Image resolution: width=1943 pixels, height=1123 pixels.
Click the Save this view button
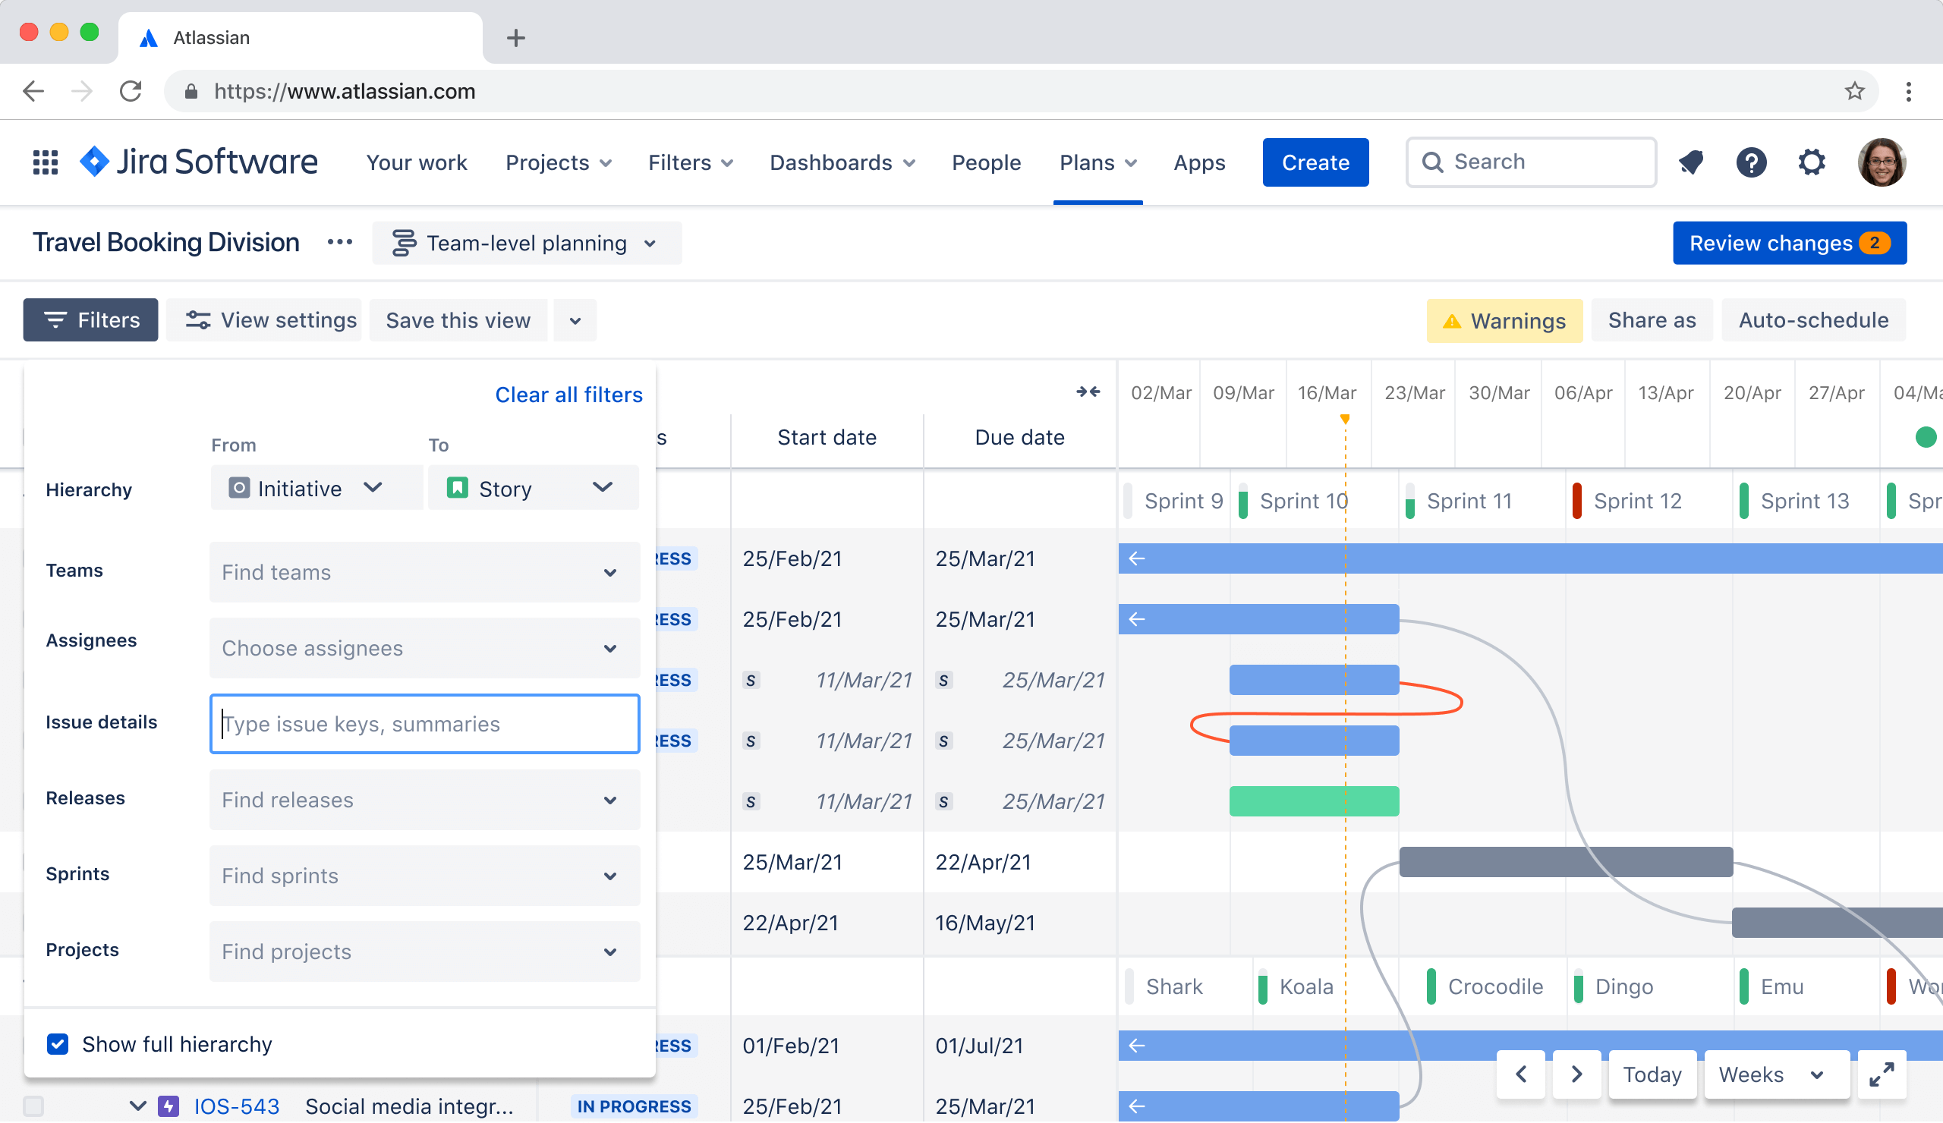coord(458,319)
